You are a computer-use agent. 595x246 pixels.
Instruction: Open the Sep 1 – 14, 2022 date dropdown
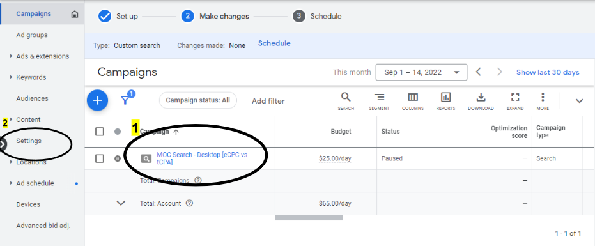(x=421, y=72)
